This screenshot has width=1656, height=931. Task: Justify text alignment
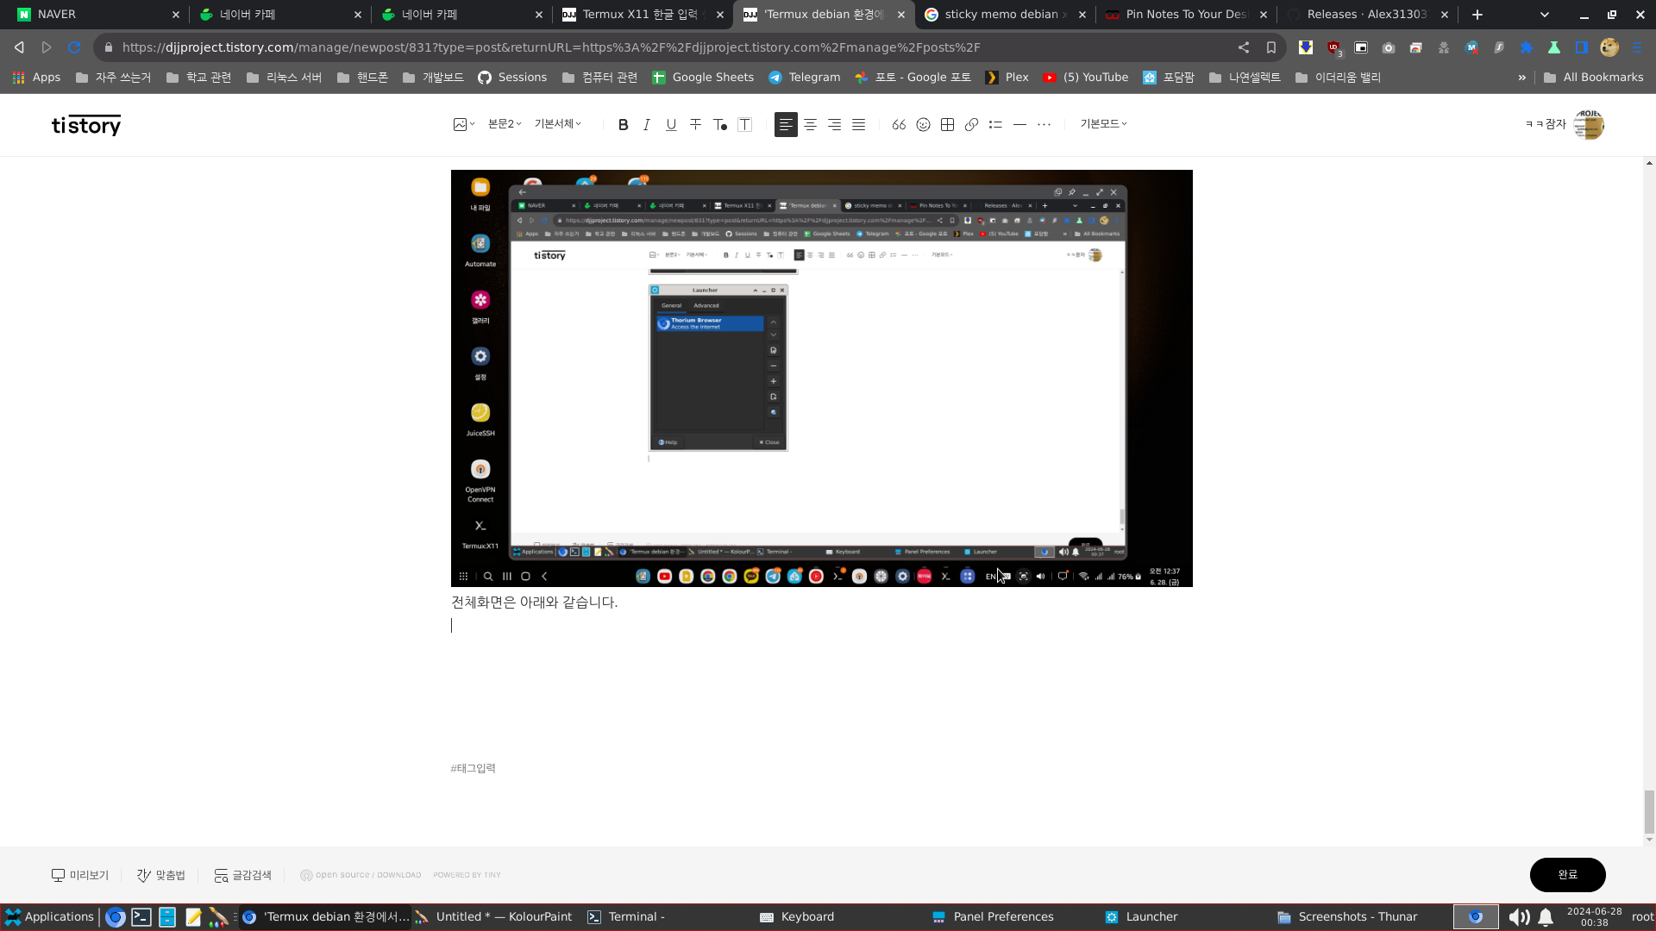click(858, 125)
